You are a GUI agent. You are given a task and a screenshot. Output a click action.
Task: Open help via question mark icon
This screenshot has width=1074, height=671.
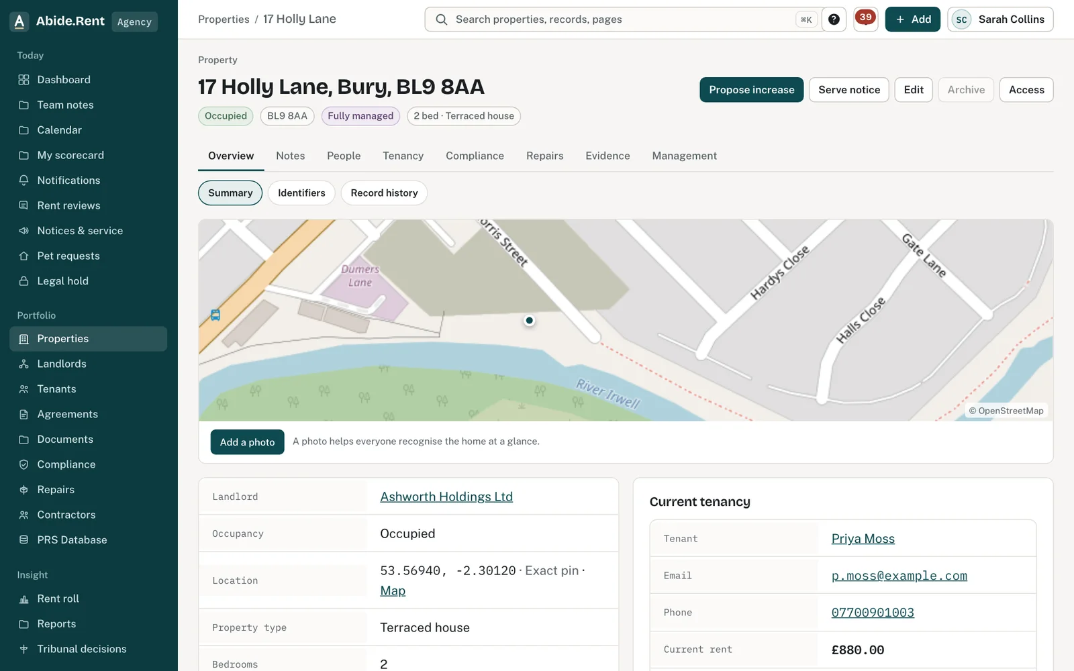point(834,19)
